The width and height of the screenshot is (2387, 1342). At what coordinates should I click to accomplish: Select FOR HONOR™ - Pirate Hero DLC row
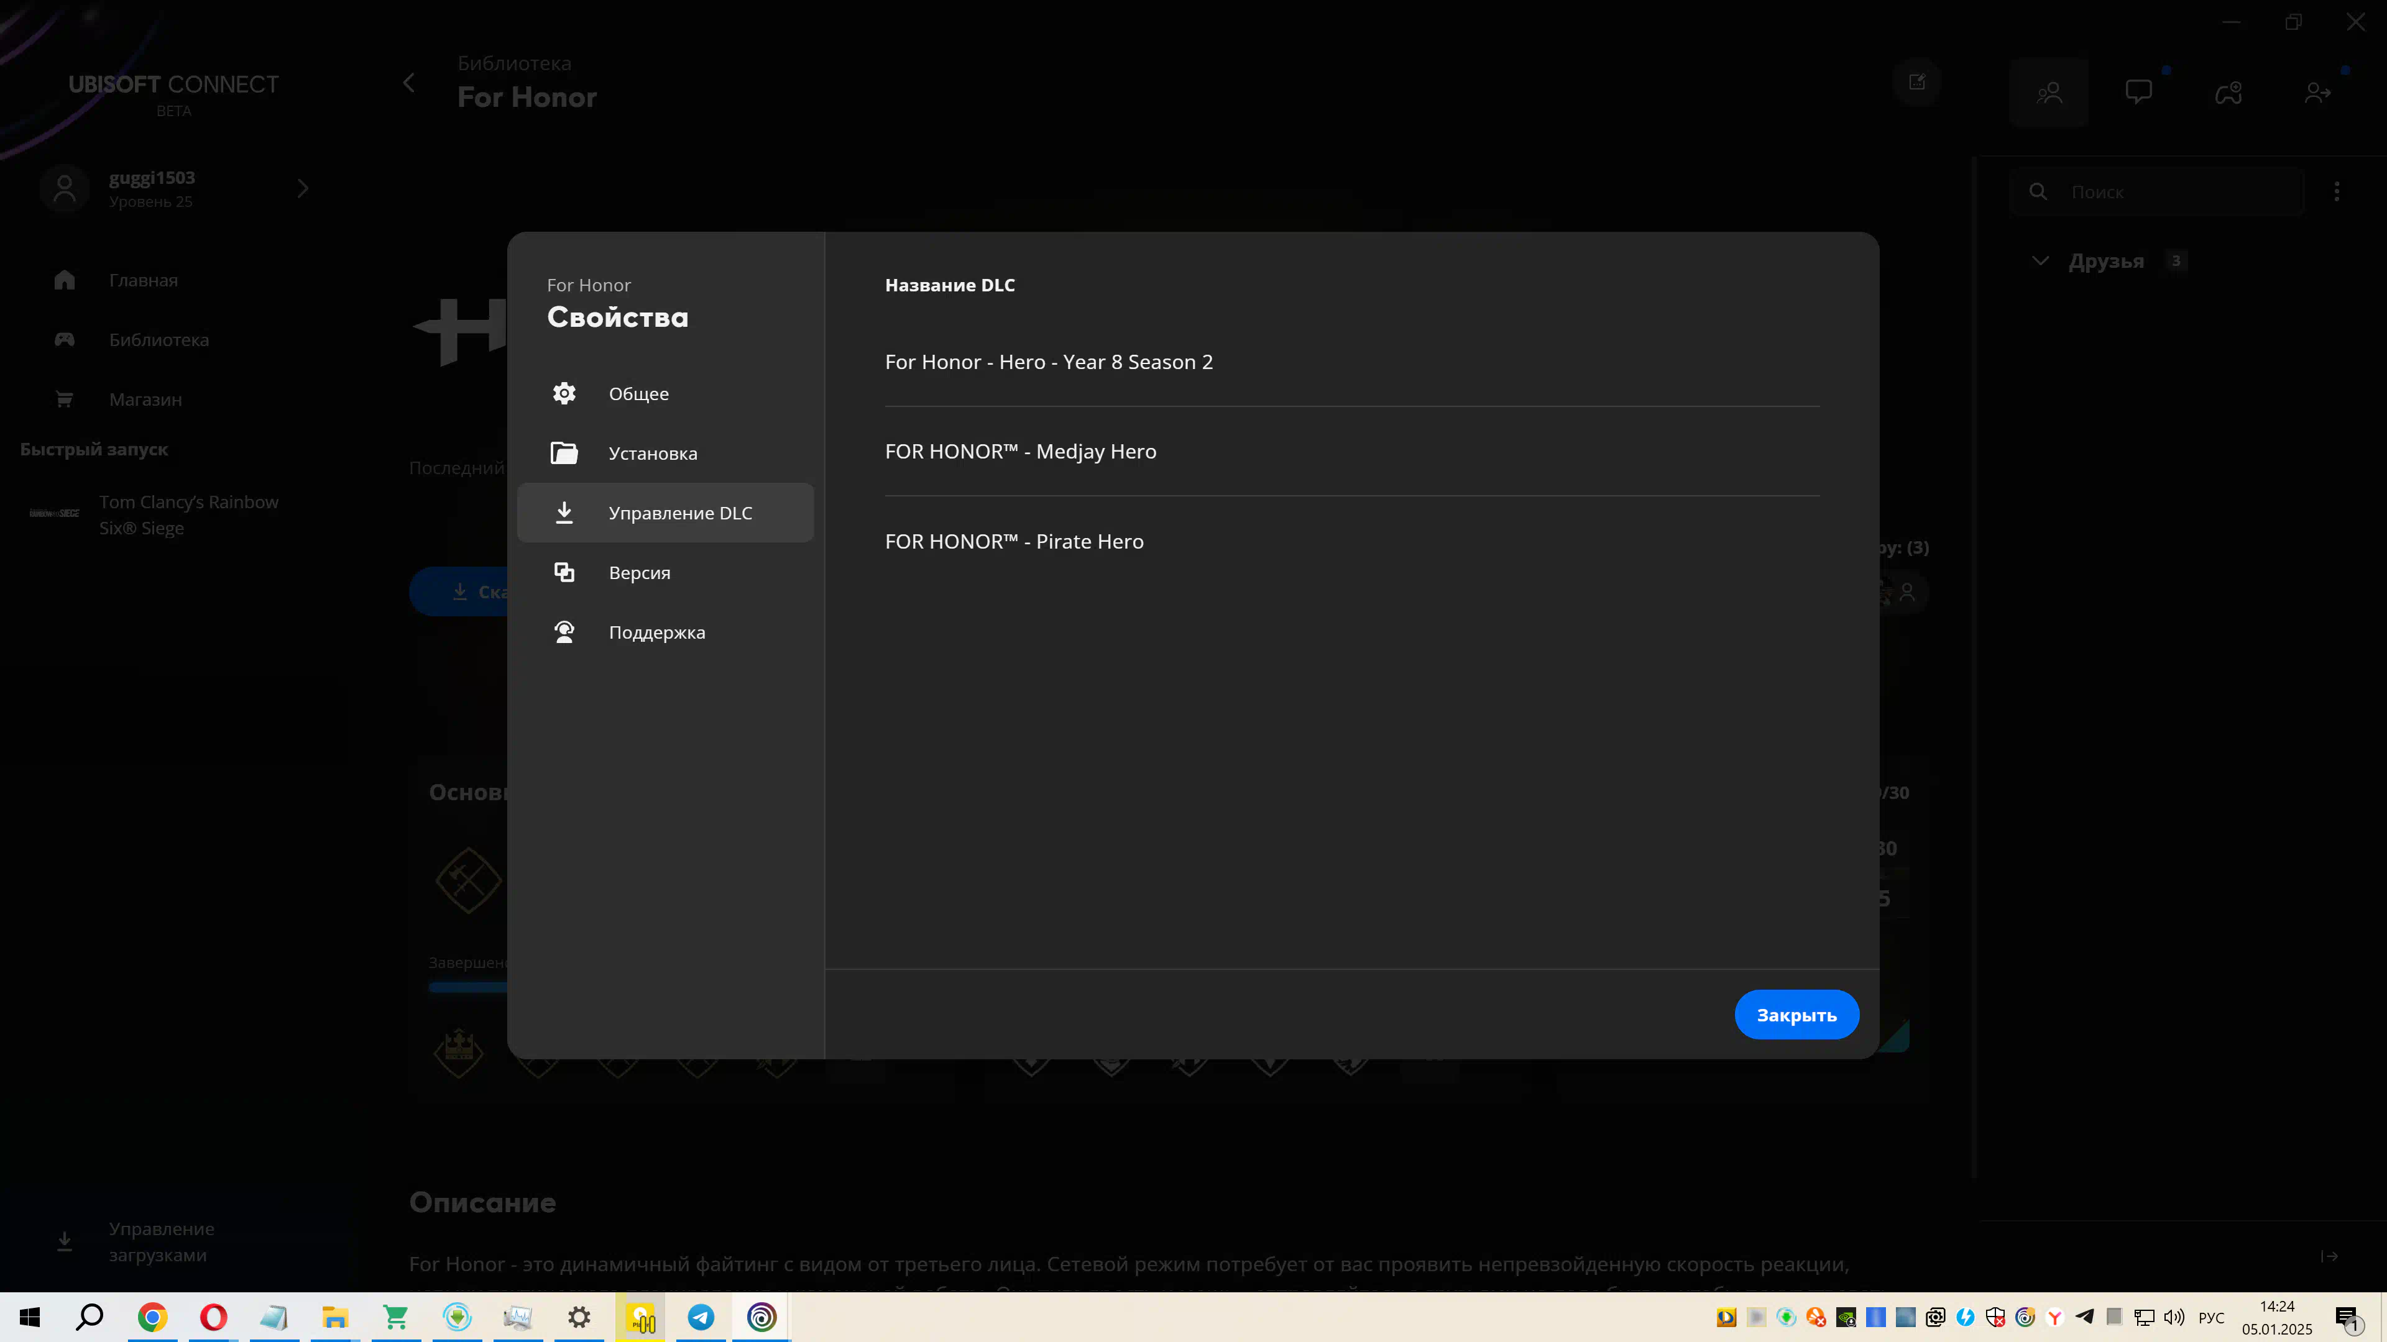[1352, 542]
